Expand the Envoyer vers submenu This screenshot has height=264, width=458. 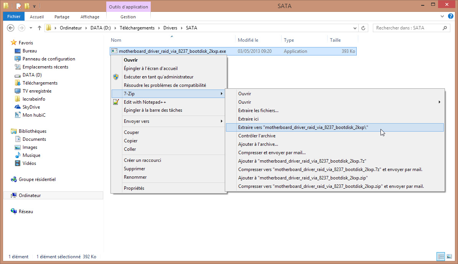point(168,121)
